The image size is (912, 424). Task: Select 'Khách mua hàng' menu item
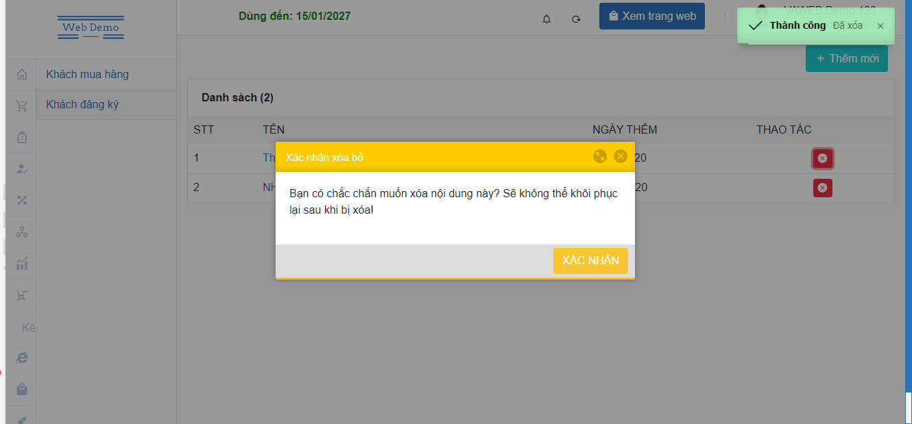(87, 75)
